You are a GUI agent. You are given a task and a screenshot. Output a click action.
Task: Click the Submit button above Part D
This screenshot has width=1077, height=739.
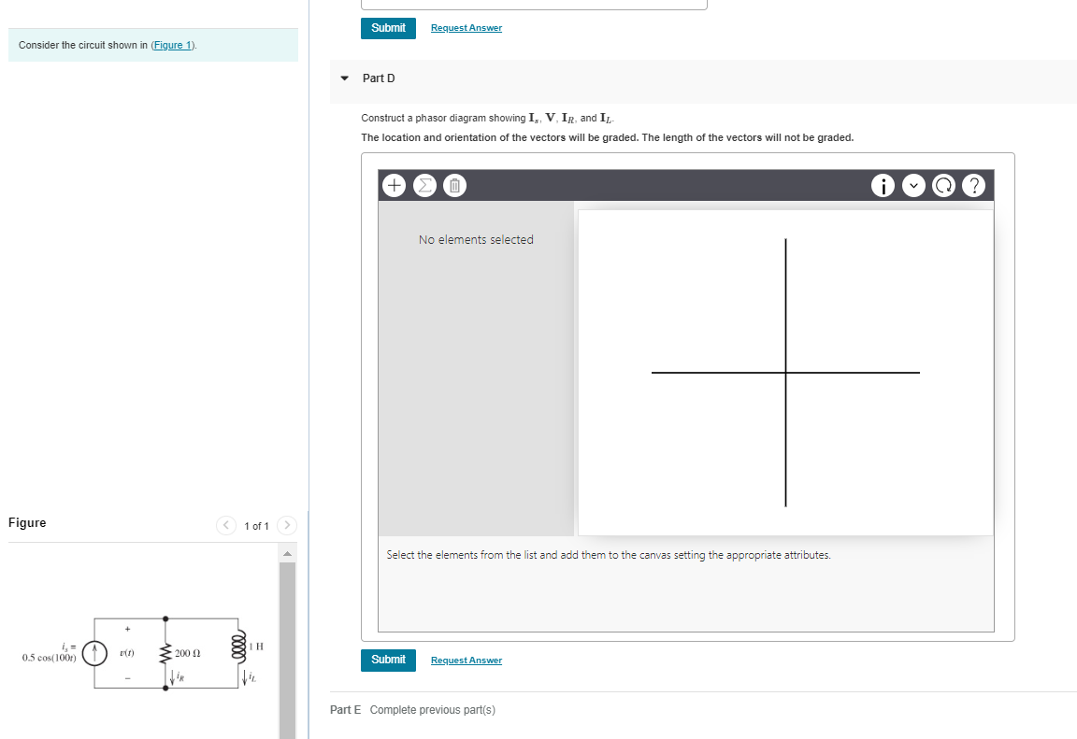(x=388, y=28)
